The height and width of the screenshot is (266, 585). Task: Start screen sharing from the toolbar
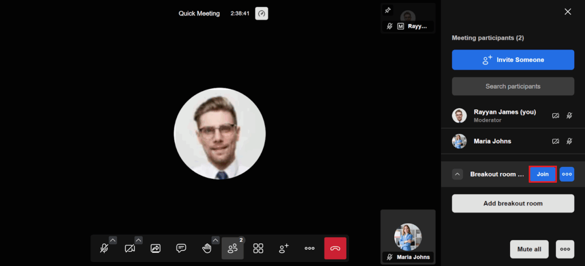tap(155, 248)
